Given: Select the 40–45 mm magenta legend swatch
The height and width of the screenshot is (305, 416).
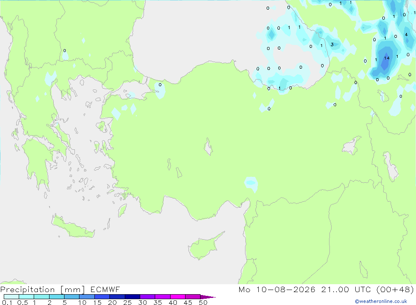Looking at the screenshot, I should 178,297.
